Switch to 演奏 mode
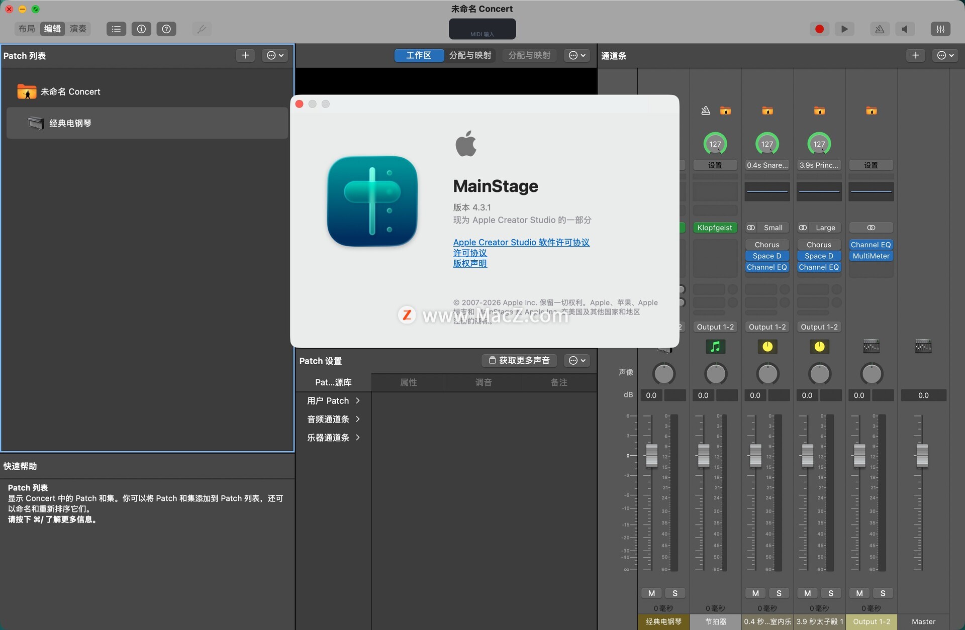Screen dimensions: 965x630 coord(78,29)
